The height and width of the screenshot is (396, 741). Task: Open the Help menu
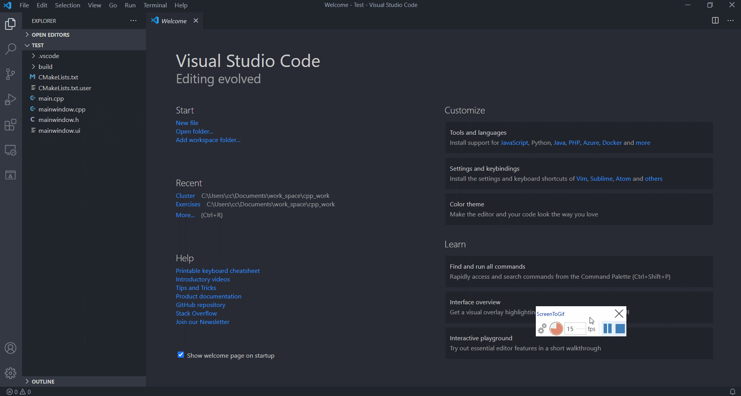pyautogui.click(x=181, y=5)
